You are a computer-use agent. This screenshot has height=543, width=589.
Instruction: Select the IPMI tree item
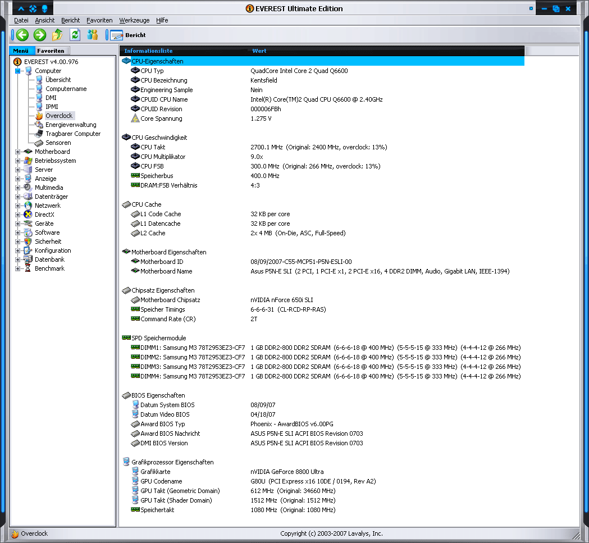pos(52,107)
